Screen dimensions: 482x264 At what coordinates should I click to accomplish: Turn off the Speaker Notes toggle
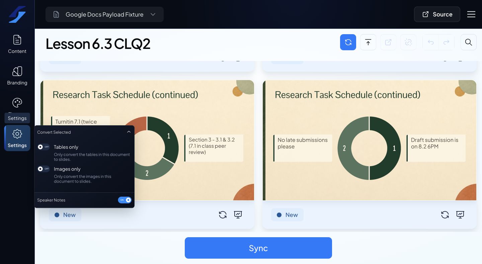[x=125, y=200]
